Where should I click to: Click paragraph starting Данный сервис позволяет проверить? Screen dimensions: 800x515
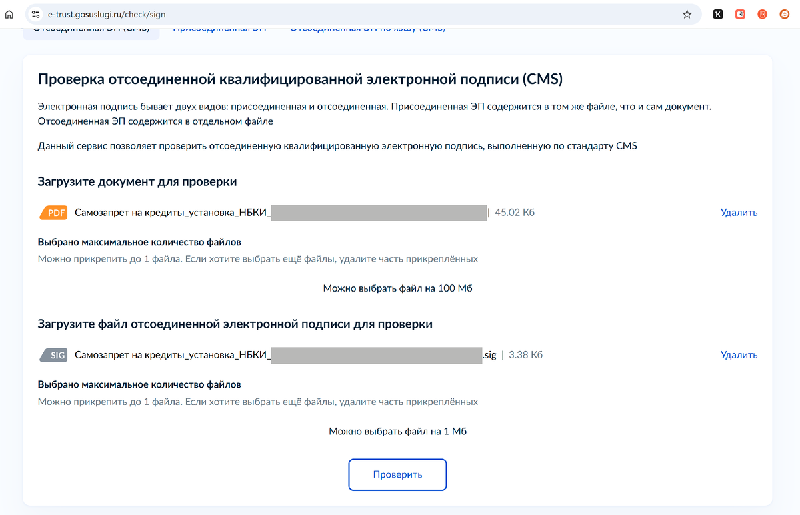tap(337, 145)
